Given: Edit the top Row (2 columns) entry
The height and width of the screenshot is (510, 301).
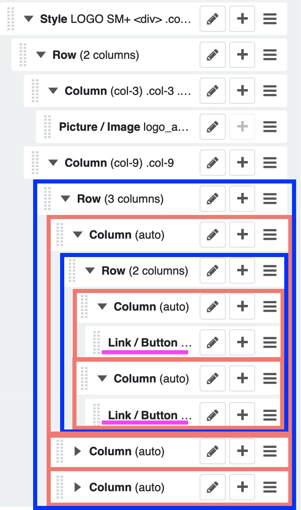Looking at the screenshot, I should [x=212, y=55].
